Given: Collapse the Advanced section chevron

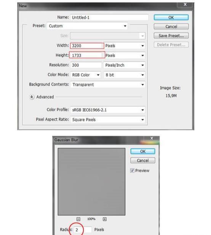Looking at the screenshot, I should (32, 97).
